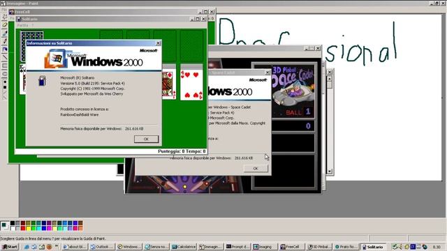Pick the navy blue color swatch
The height and width of the screenshot is (251, 447).
click(44, 223)
